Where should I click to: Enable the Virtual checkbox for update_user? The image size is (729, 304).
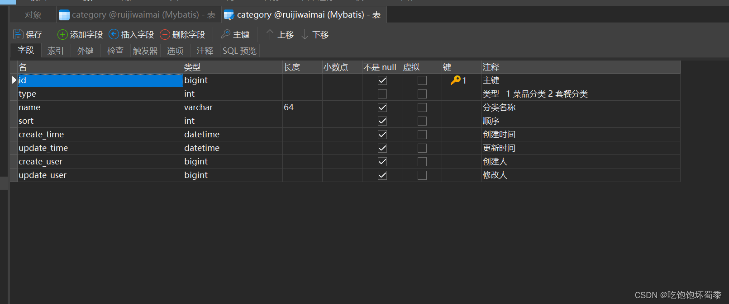[422, 175]
